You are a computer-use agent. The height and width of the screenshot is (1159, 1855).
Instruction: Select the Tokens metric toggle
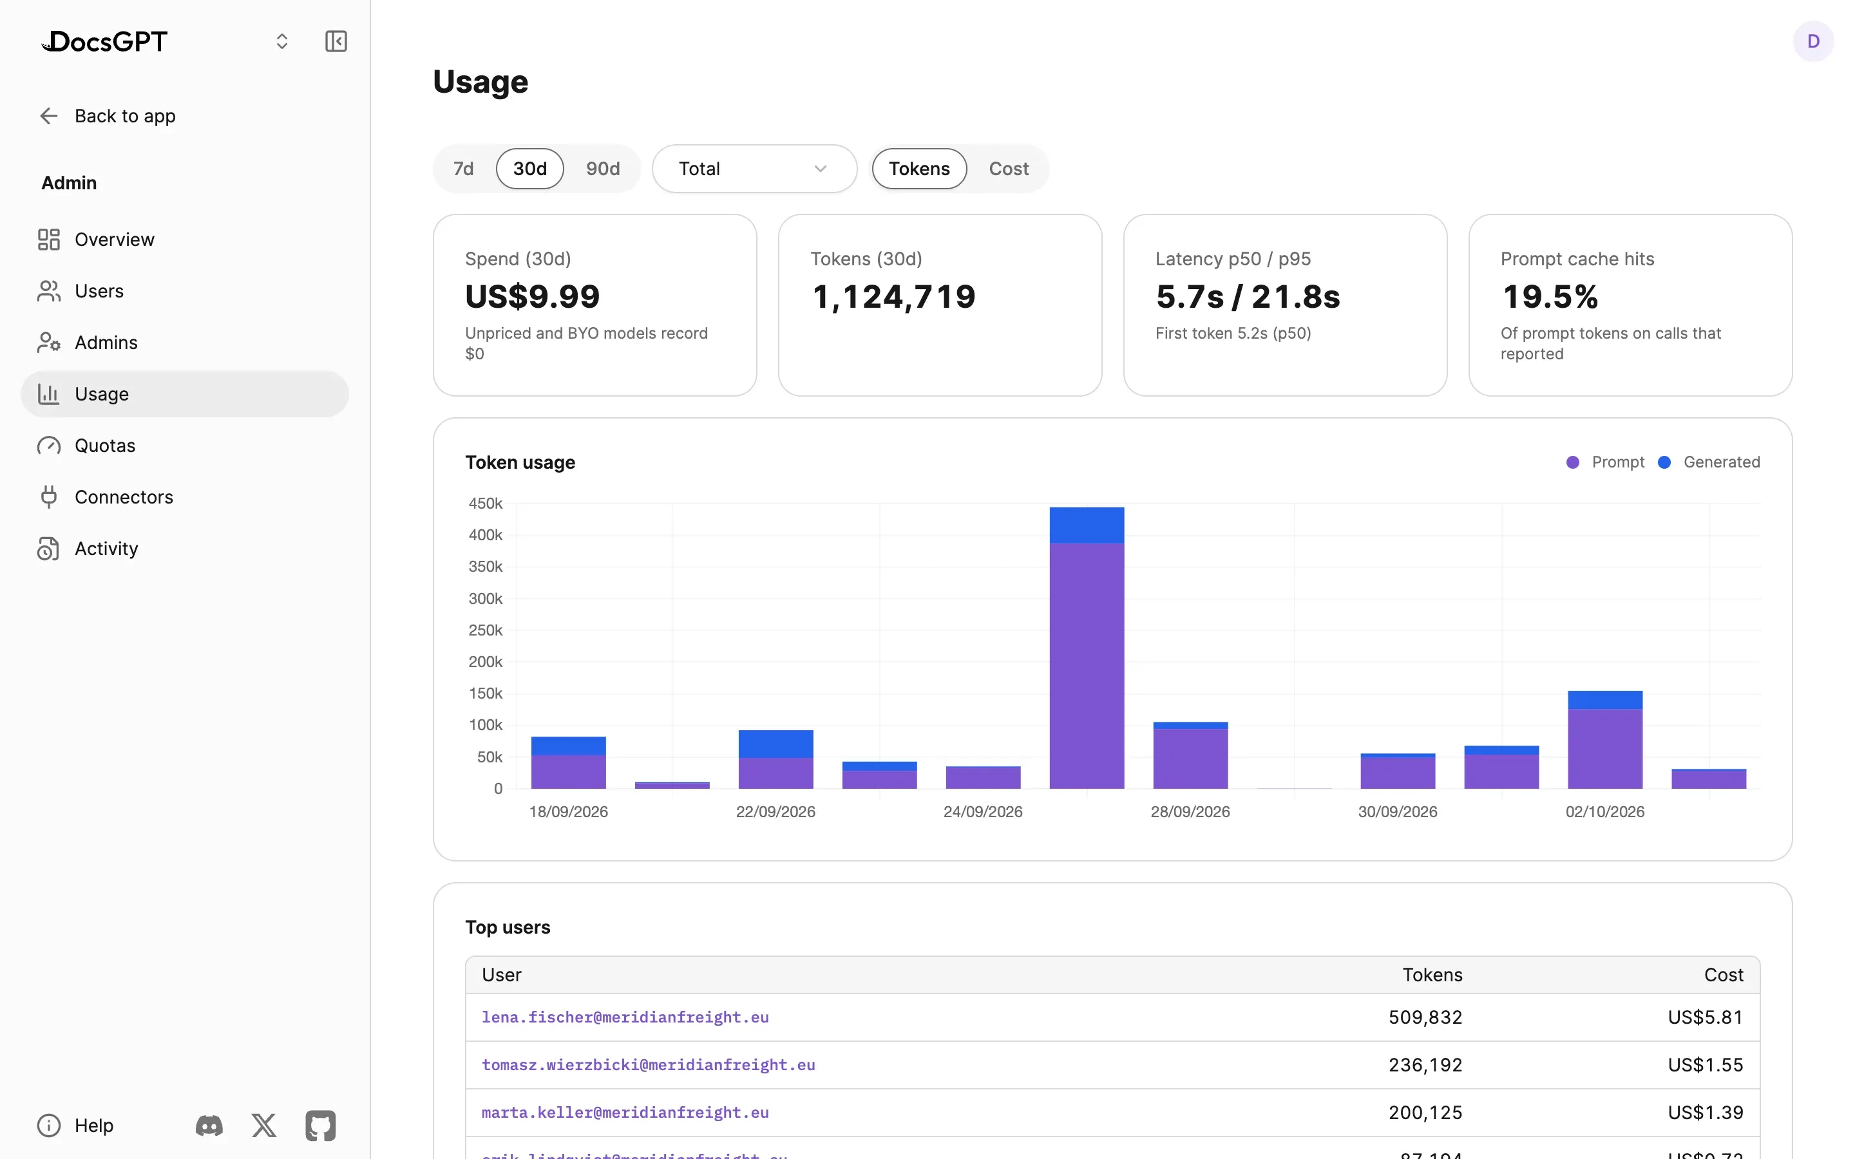[x=919, y=169]
